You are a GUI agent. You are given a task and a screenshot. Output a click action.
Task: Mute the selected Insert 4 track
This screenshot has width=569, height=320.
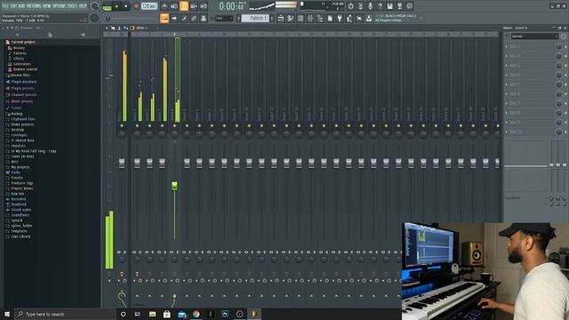coord(174,126)
